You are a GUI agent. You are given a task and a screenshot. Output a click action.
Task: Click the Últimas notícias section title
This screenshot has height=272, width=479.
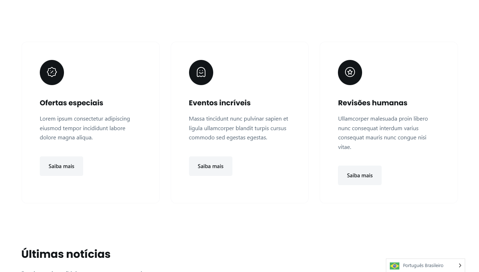point(66,254)
